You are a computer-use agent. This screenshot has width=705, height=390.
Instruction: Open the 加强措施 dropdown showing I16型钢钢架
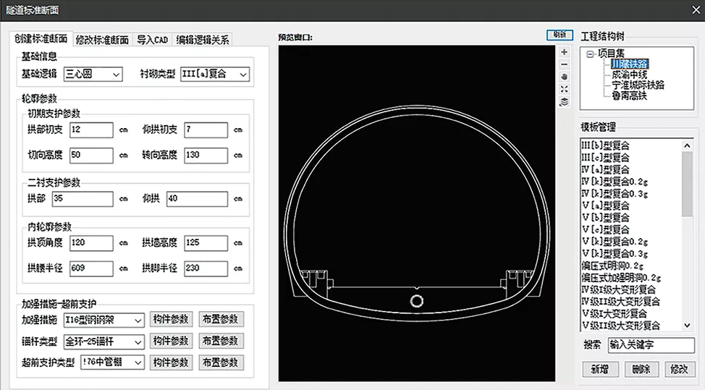104,321
